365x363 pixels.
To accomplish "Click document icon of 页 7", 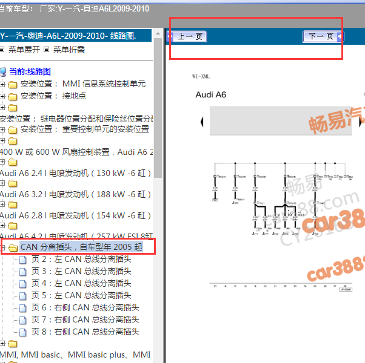I will tap(23, 320).
